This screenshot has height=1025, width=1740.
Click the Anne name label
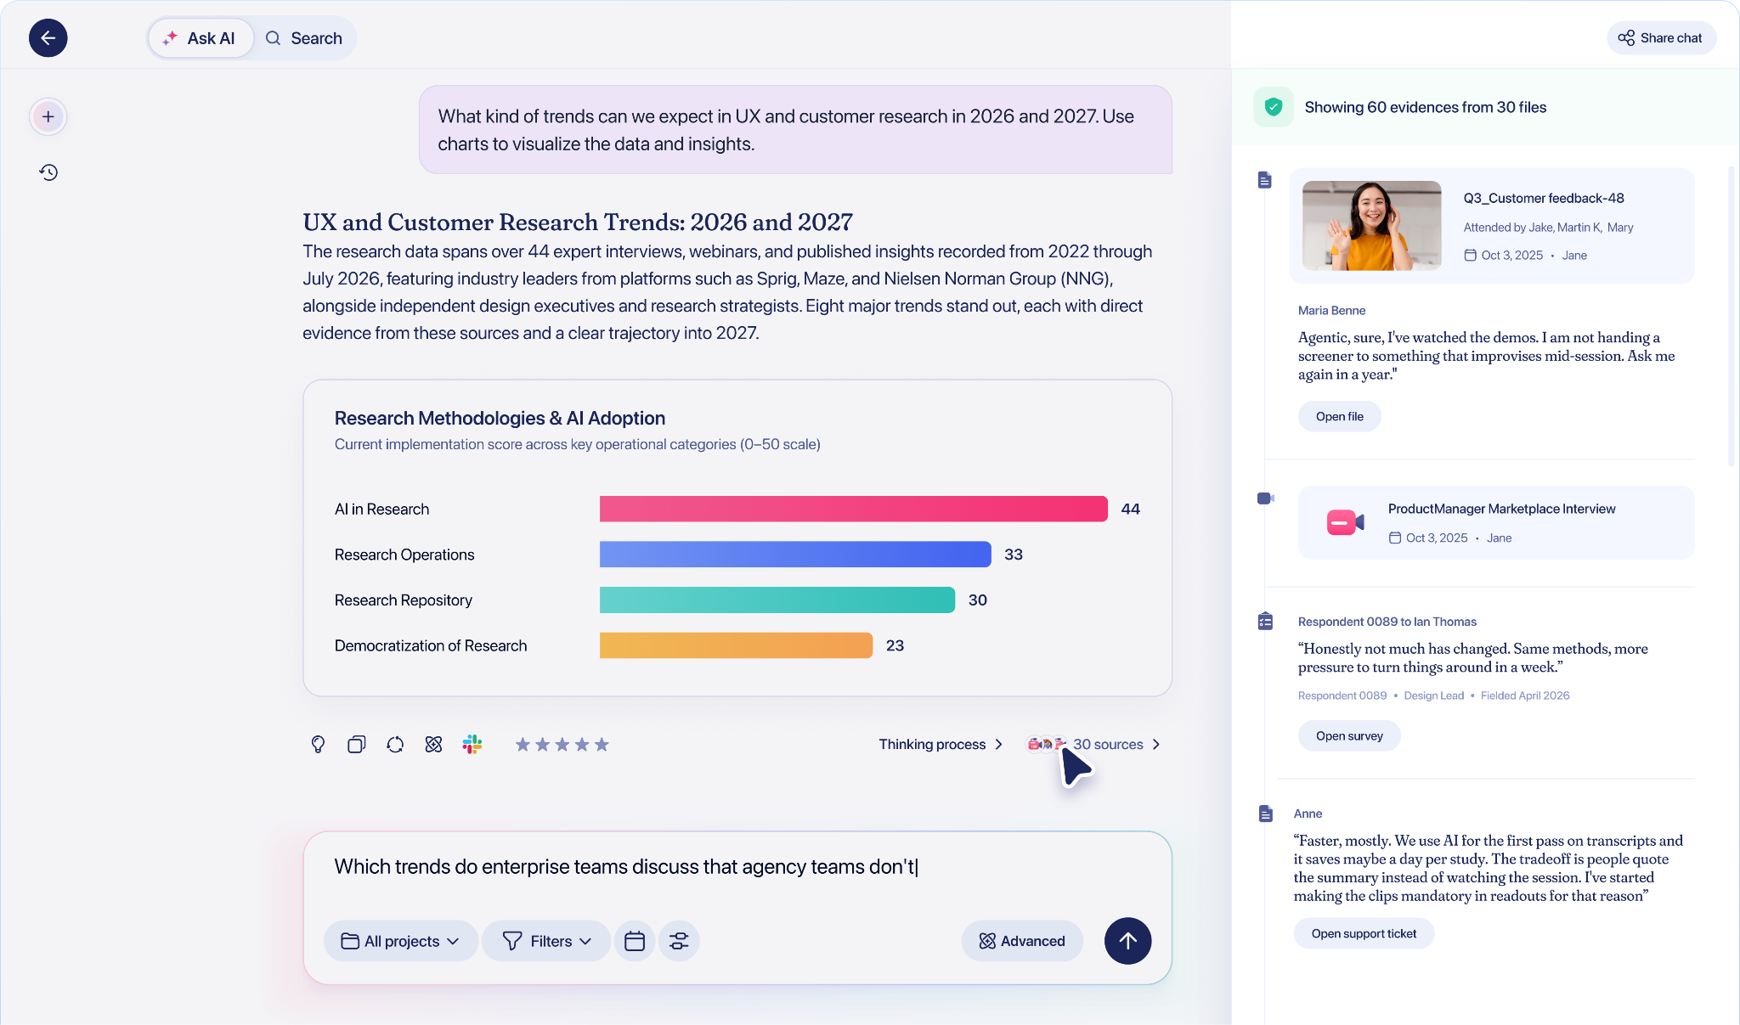[1308, 814]
